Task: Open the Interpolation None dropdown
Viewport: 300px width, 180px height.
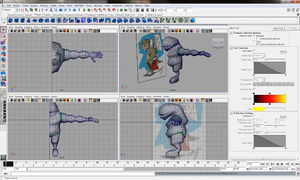Action: pyautogui.click(x=259, y=79)
